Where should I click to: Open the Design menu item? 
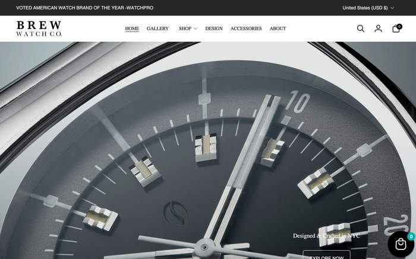(x=214, y=28)
